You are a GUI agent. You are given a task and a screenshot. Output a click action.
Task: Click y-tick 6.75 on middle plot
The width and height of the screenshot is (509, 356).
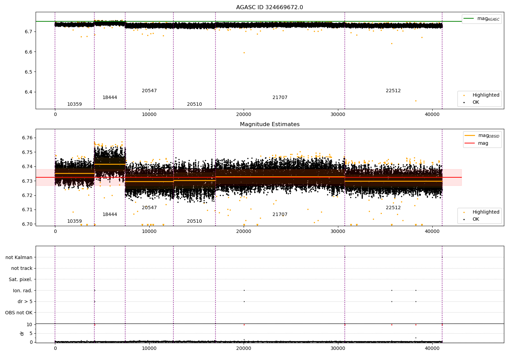click(27, 152)
